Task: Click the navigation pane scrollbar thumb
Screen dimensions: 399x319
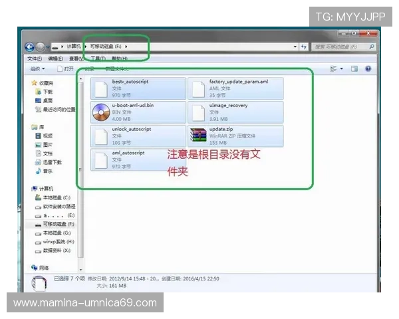Action: tap(80, 170)
